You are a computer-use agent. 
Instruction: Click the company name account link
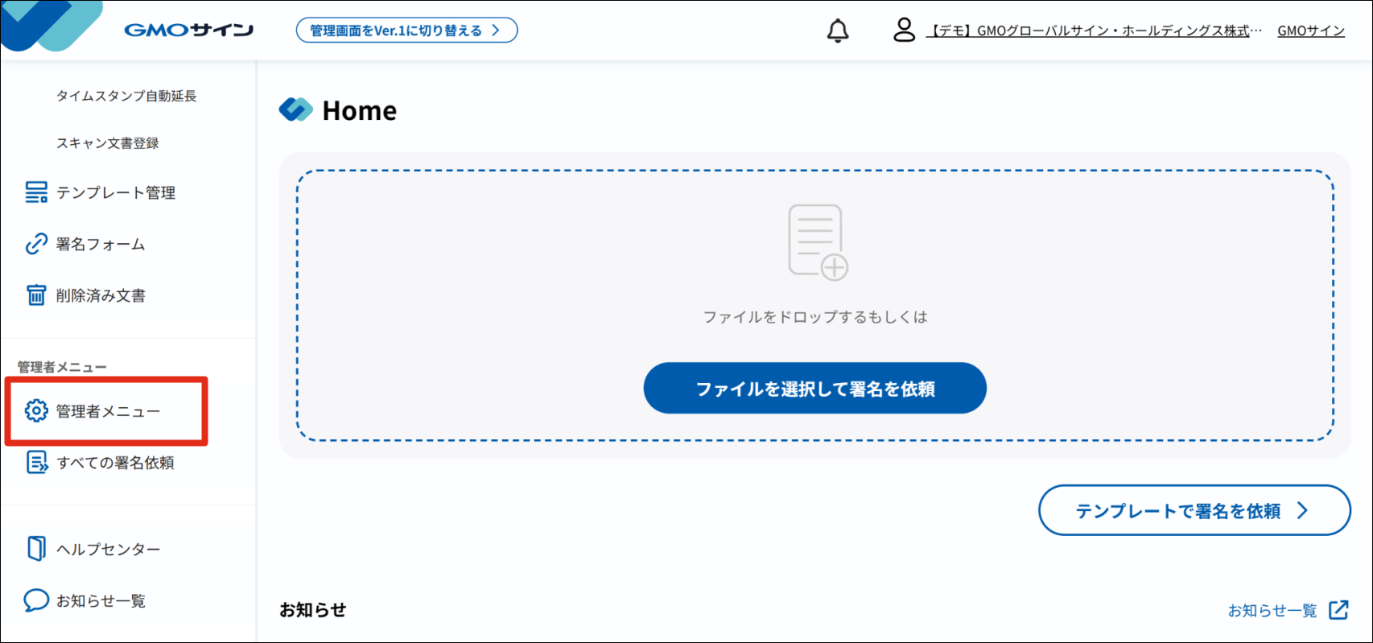coord(1095,31)
